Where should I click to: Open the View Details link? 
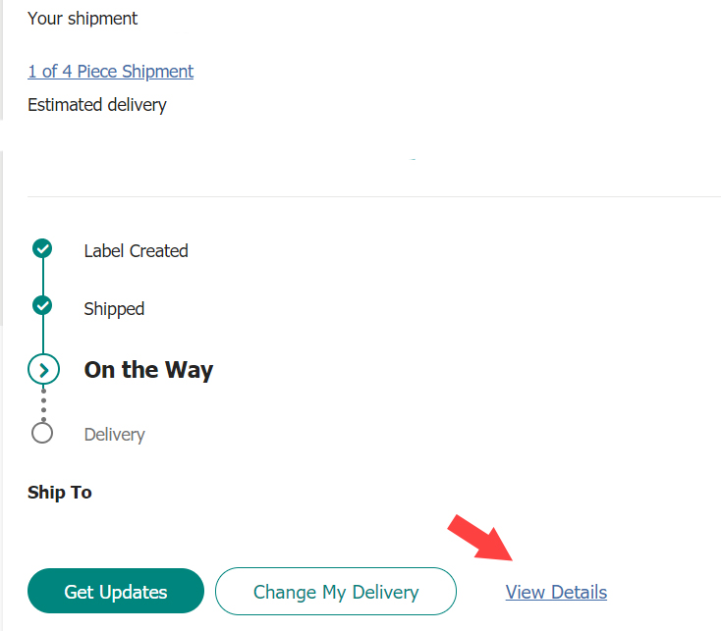point(556,592)
